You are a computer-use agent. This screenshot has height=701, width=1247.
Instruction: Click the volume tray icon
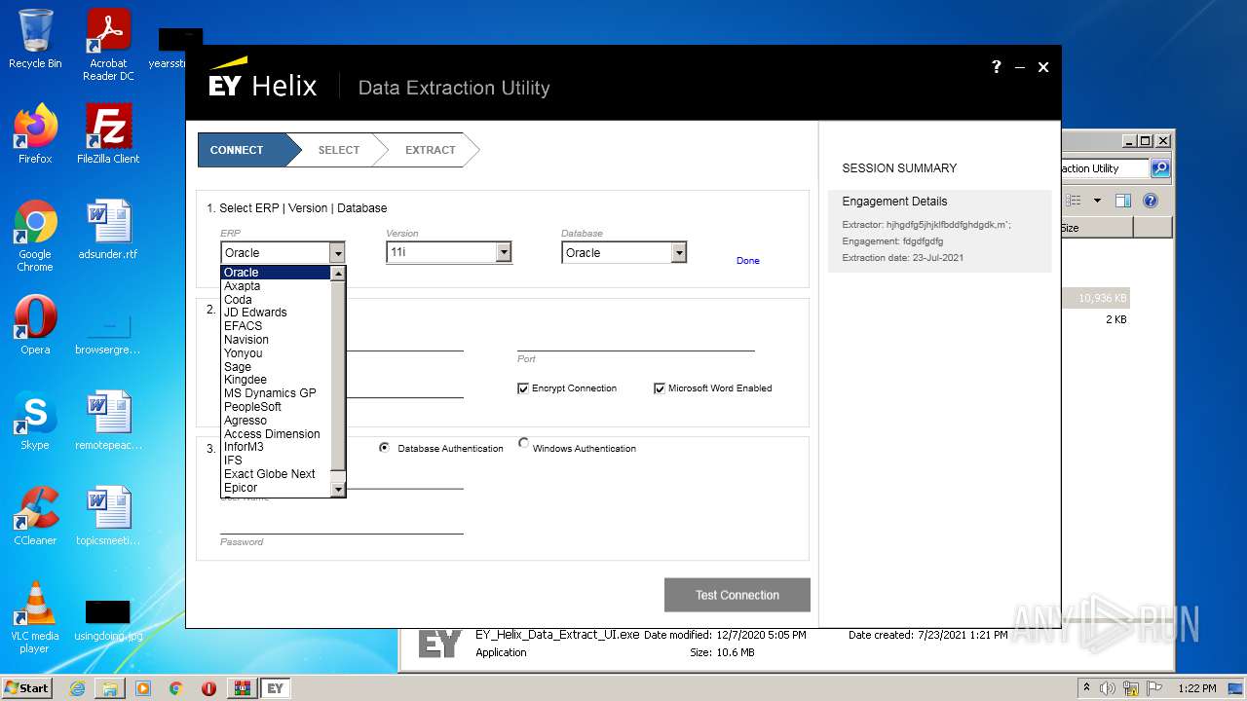1107,688
